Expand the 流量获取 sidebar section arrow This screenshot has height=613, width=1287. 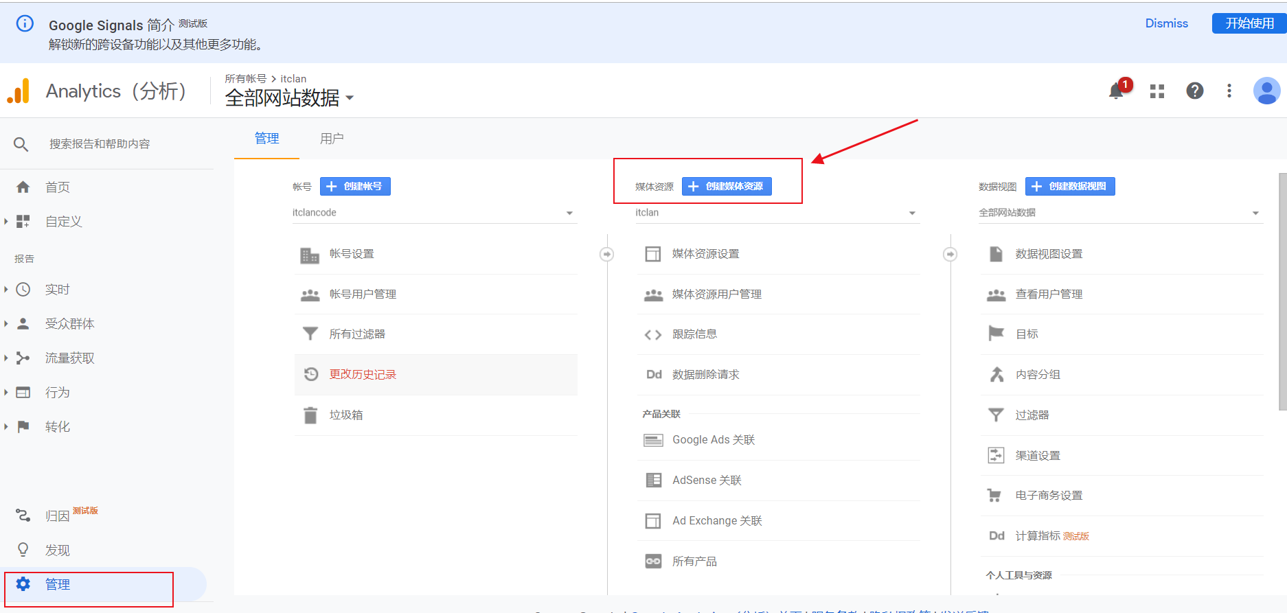pos(6,358)
